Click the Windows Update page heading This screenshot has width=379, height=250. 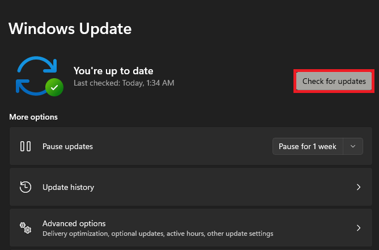tap(70, 28)
